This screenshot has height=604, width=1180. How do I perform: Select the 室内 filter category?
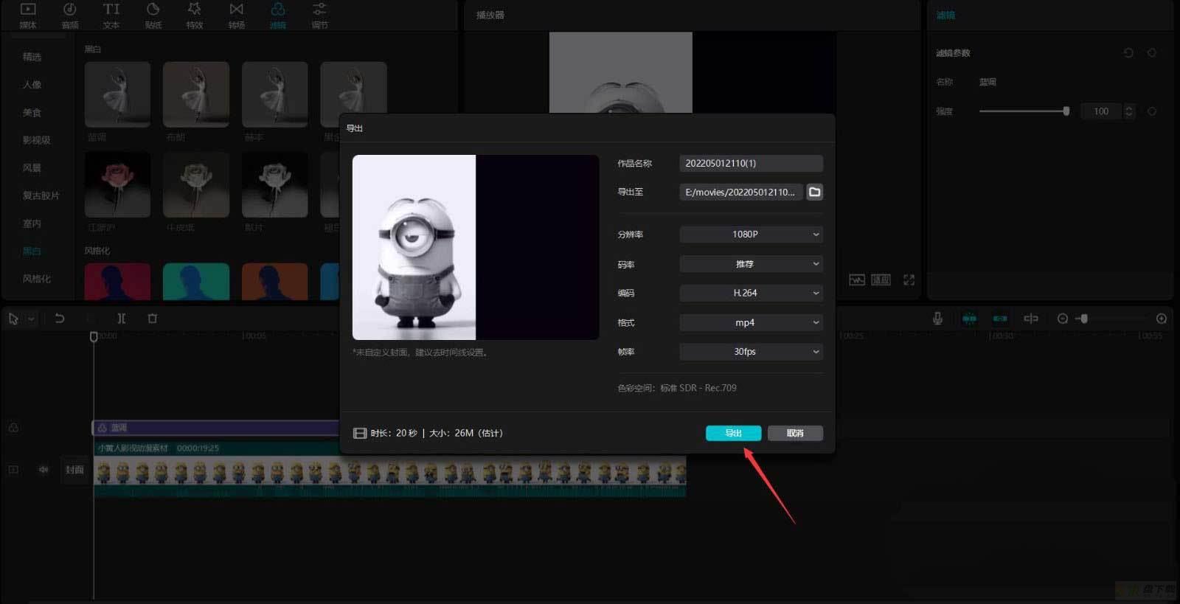(32, 223)
